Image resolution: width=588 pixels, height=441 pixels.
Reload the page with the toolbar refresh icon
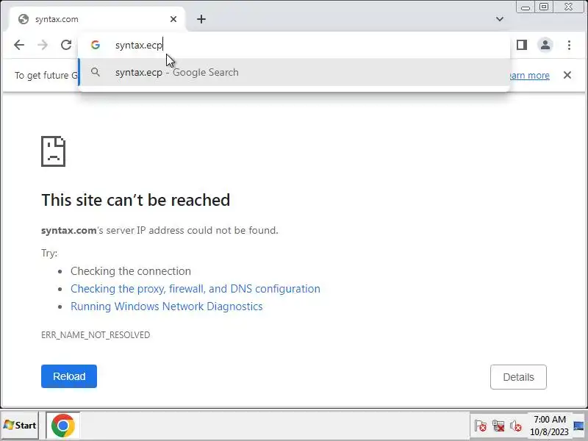click(x=66, y=45)
